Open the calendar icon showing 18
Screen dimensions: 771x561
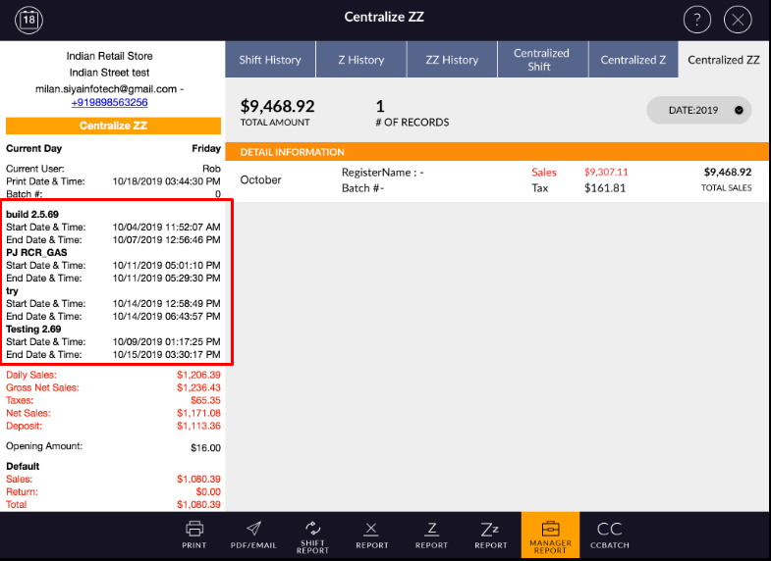pos(29,19)
